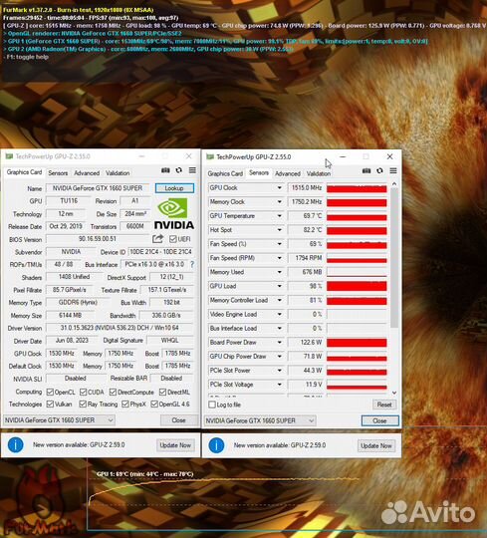This screenshot has width=487, height=538.
Task: Switch to Graphics Card tab in Sensors window
Action: (x=225, y=173)
